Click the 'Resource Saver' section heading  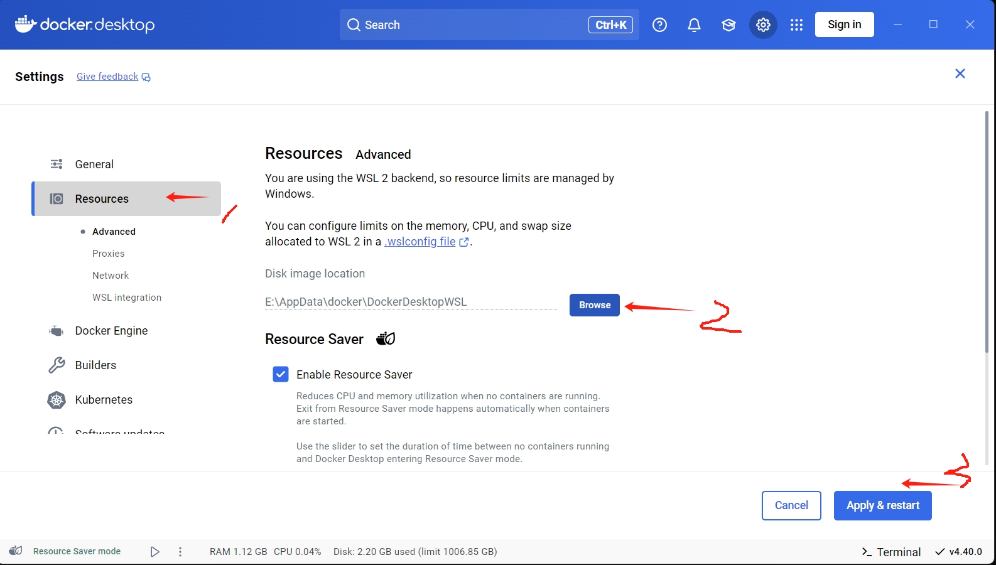(x=314, y=339)
